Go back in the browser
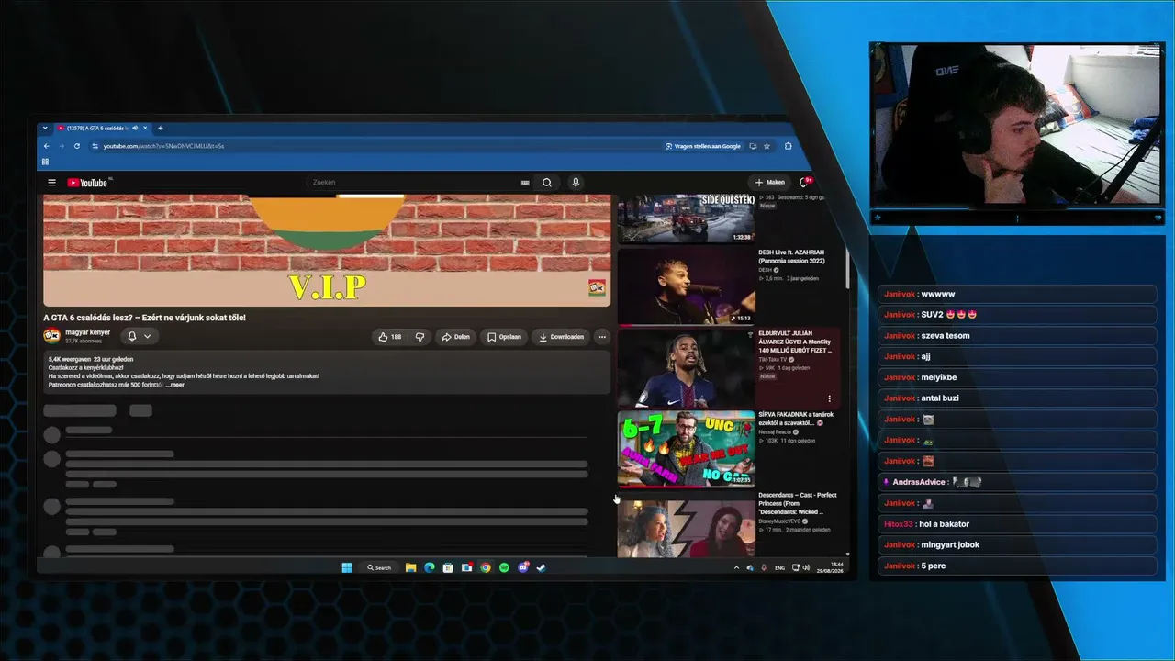This screenshot has width=1175, height=661. [46, 146]
